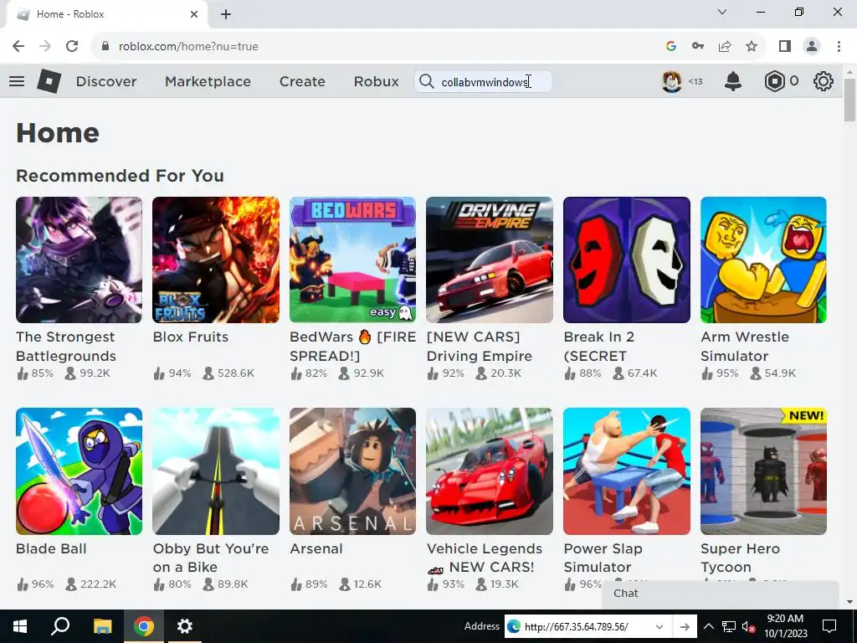Open the avatar profile icon in navbar
Image resolution: width=857 pixels, height=643 pixels.
672,81
